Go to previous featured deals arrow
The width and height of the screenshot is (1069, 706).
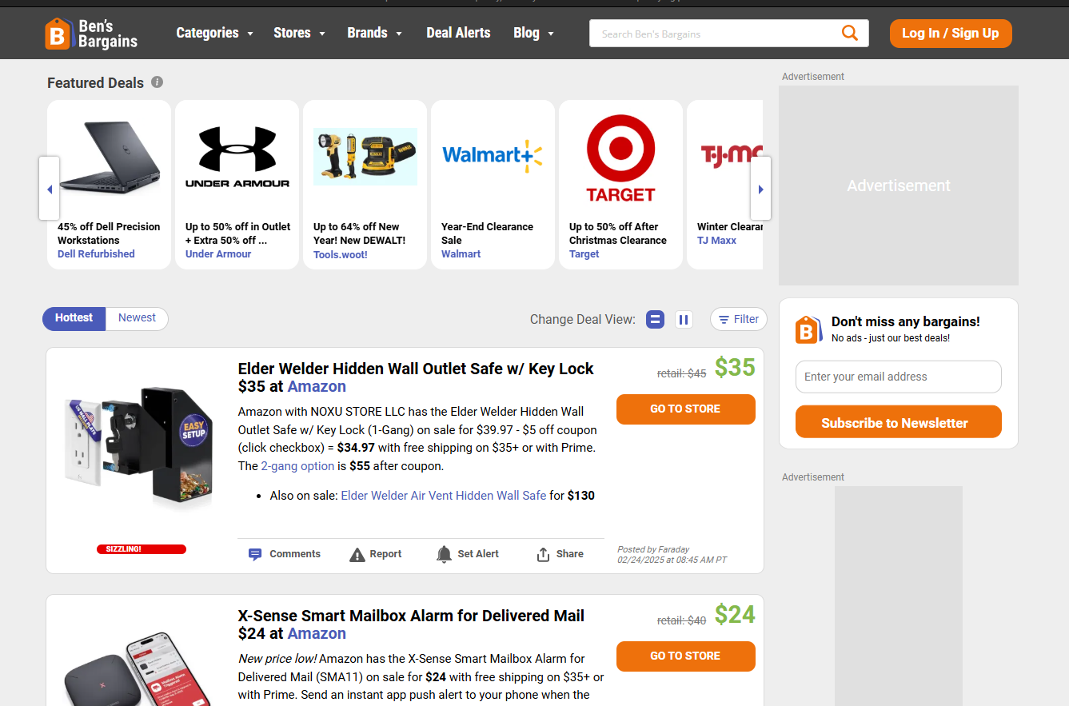click(50, 189)
